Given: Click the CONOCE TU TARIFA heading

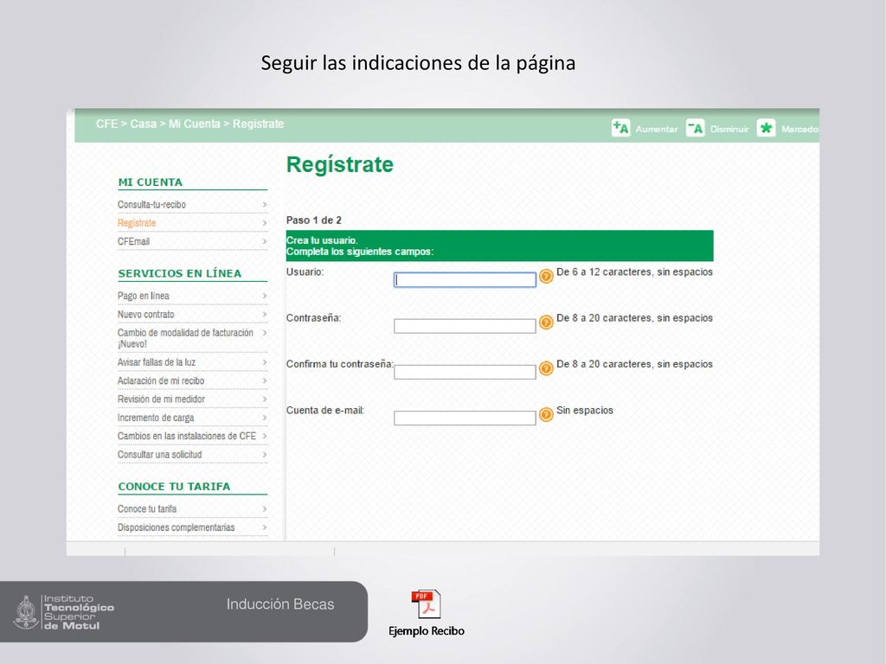Looking at the screenshot, I should click(x=174, y=487).
